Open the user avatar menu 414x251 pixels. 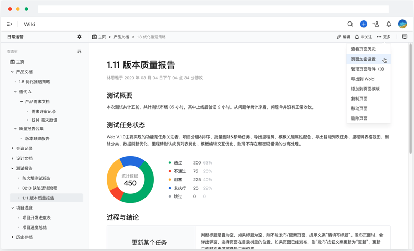point(402,24)
